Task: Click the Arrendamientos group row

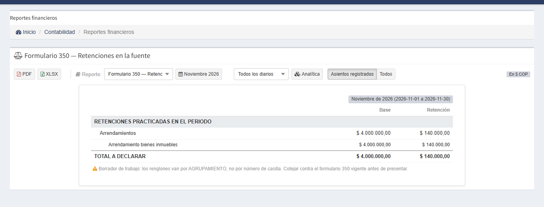Action: tap(272, 133)
